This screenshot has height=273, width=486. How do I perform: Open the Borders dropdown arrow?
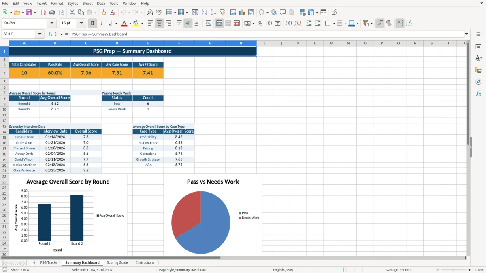pos(333,23)
